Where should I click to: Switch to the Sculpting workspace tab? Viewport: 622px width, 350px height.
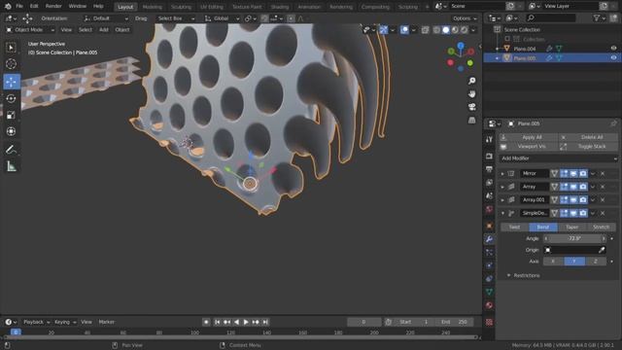181,7
